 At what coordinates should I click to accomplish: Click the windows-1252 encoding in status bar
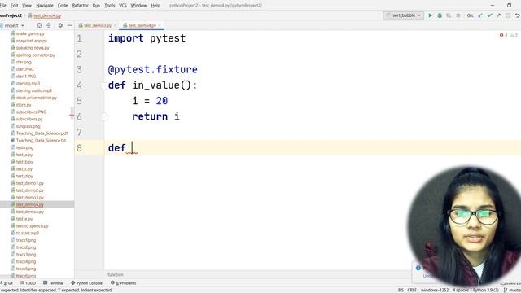tap(434, 290)
